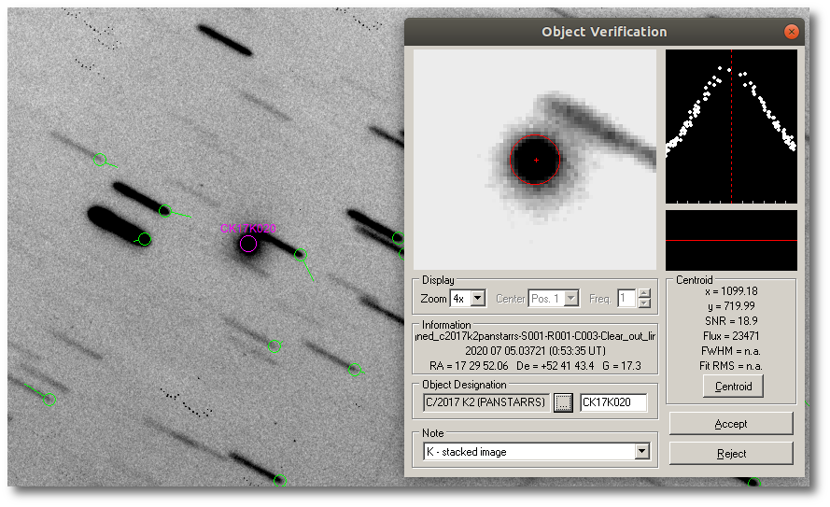Accept the object verification
830x507 pixels.
(730, 424)
